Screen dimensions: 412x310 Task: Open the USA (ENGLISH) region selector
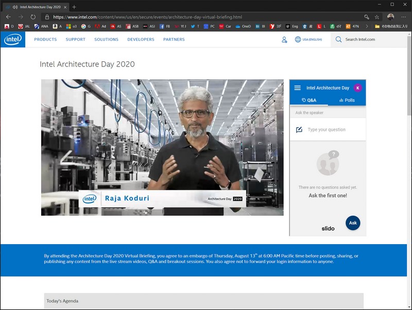coord(308,40)
